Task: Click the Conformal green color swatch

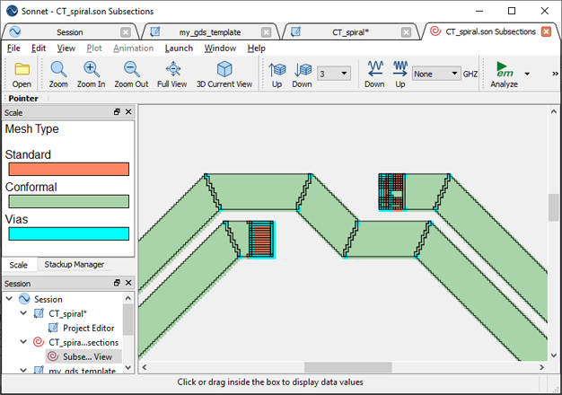Action: coord(68,202)
